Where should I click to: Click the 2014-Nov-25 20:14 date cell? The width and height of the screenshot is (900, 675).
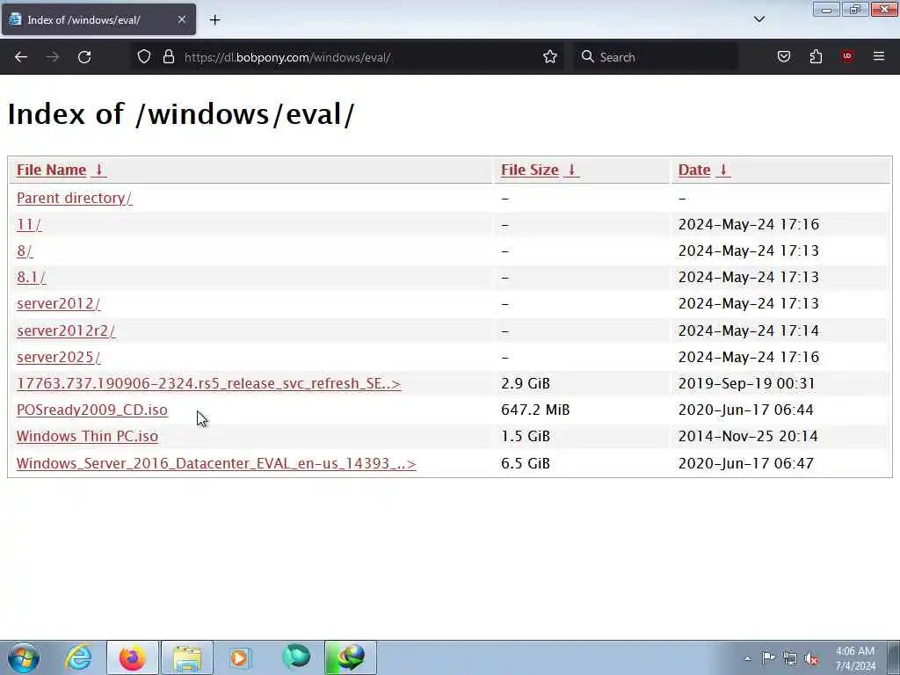point(748,436)
